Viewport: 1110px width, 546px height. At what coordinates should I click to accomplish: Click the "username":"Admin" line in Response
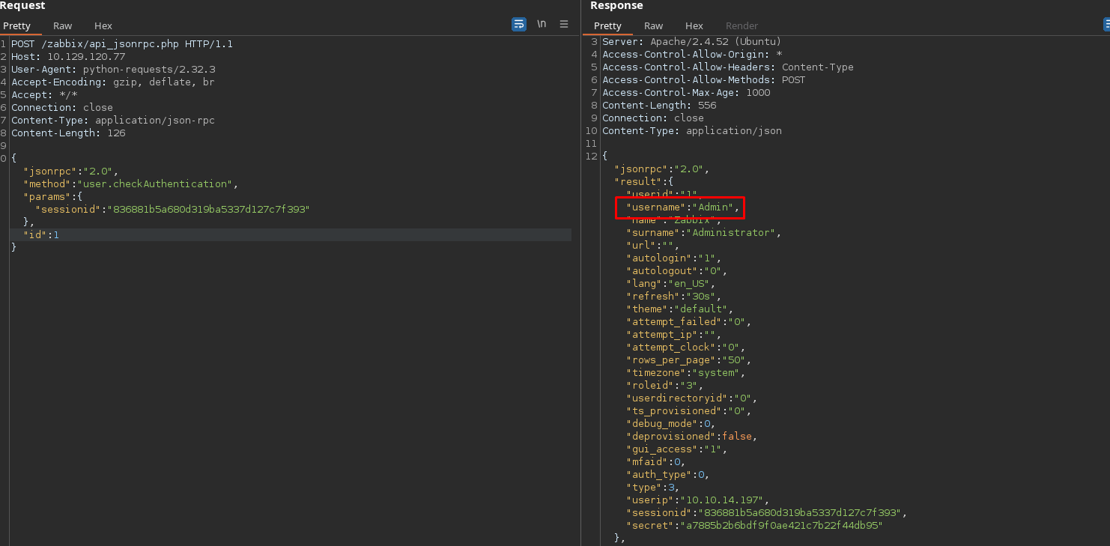[683, 207]
